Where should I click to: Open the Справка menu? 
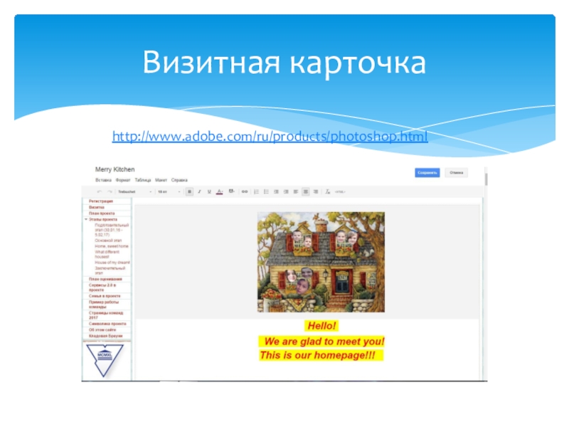(179, 180)
